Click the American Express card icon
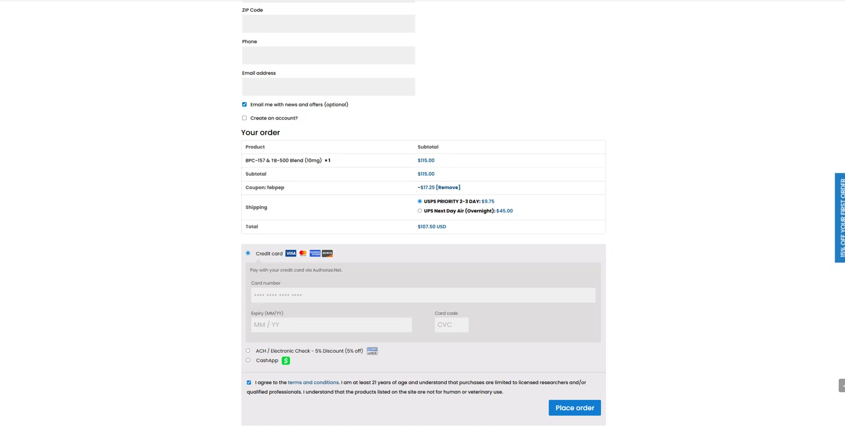 [315, 254]
